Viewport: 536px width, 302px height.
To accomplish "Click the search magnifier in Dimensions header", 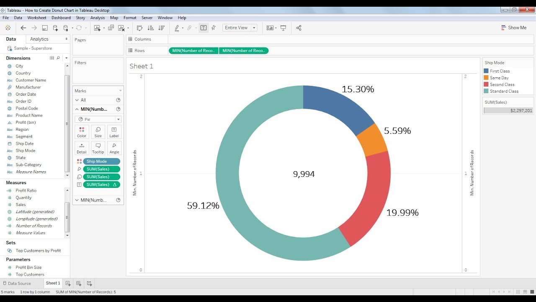I will click(x=58, y=58).
